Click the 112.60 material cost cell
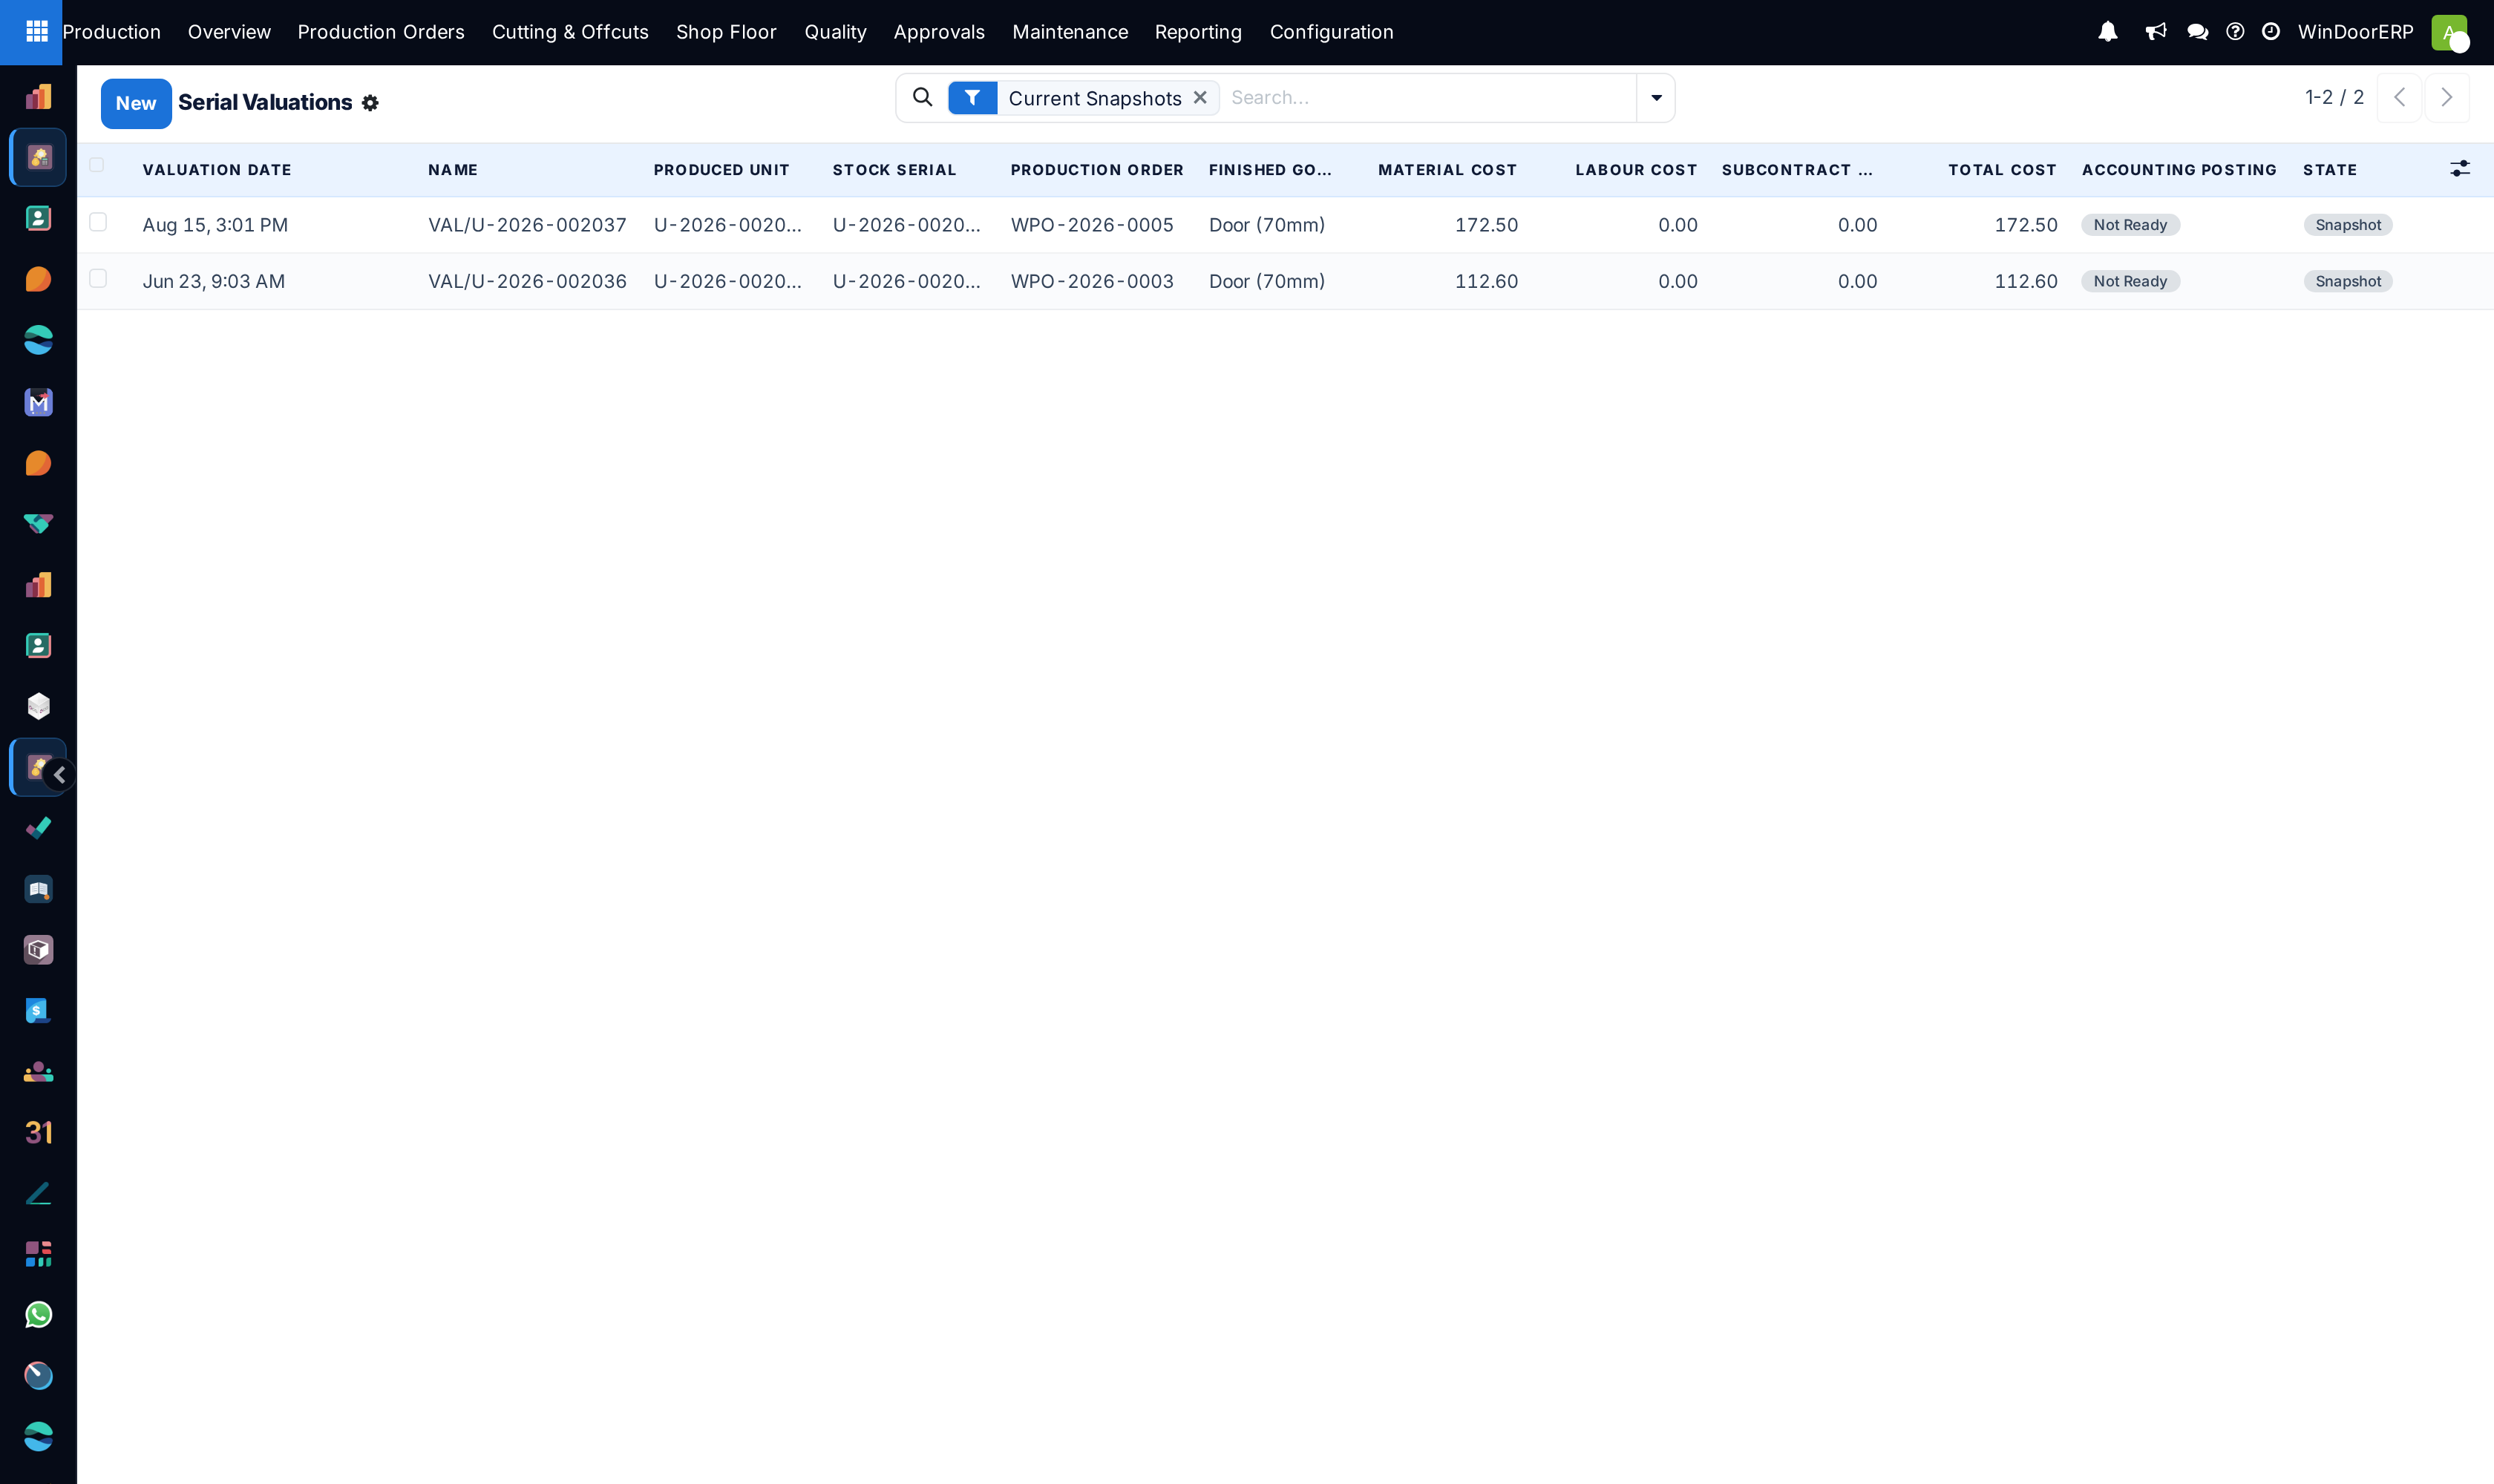Image resolution: width=2494 pixels, height=1484 pixels. 1487,281
